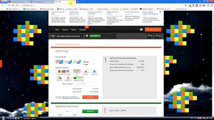The height and width of the screenshot is (120, 214).
Task: Click the RCH exchange amount field
Action: pos(75,111)
